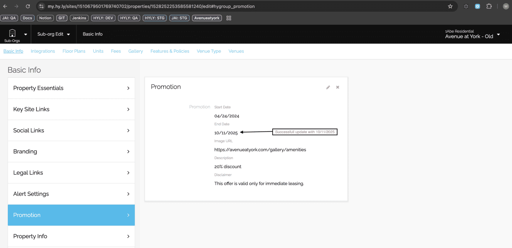
Task: Go to the Features & Policies tab
Action: (170, 51)
